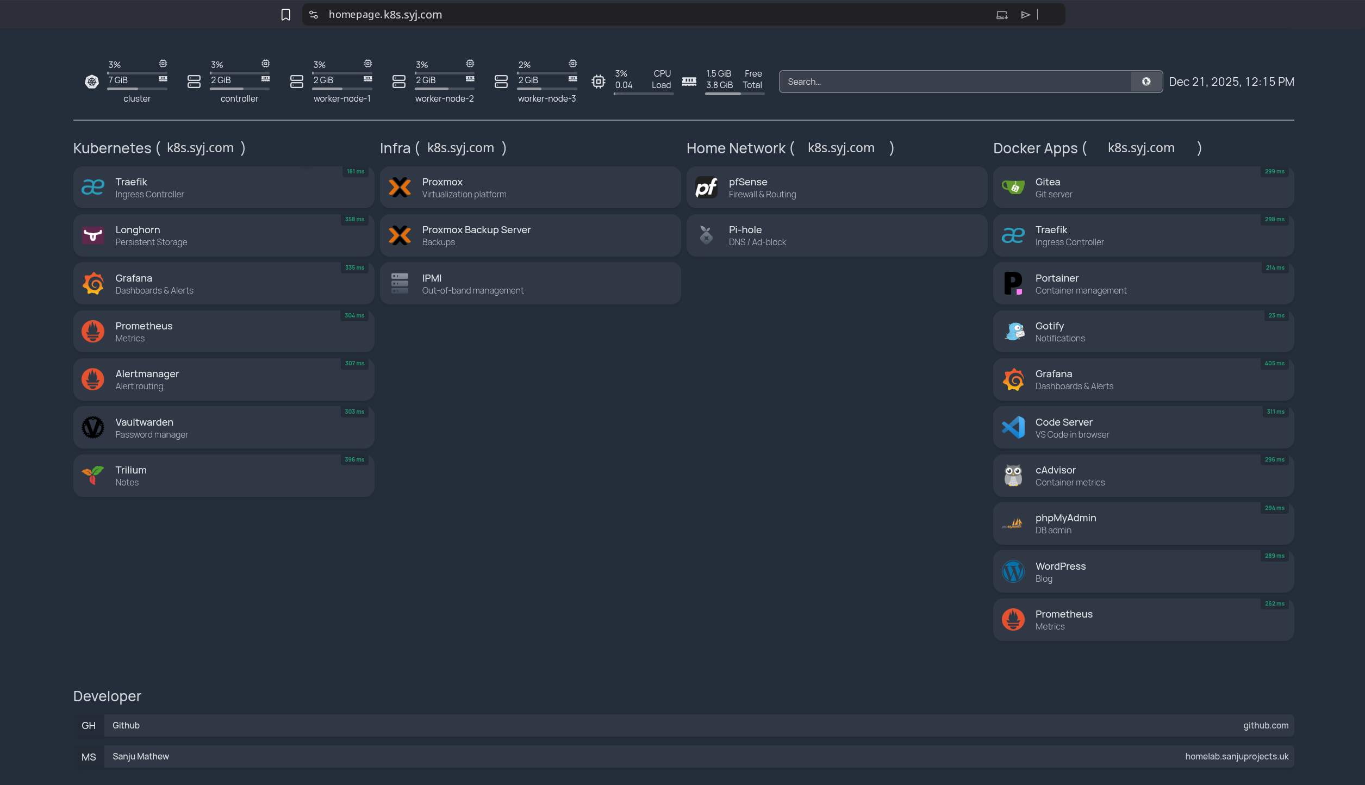The image size is (1365, 785).
Task: Click the IPMI server rack icon
Action: [400, 284]
